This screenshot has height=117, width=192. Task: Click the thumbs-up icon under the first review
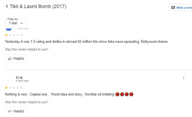coord(10,59)
